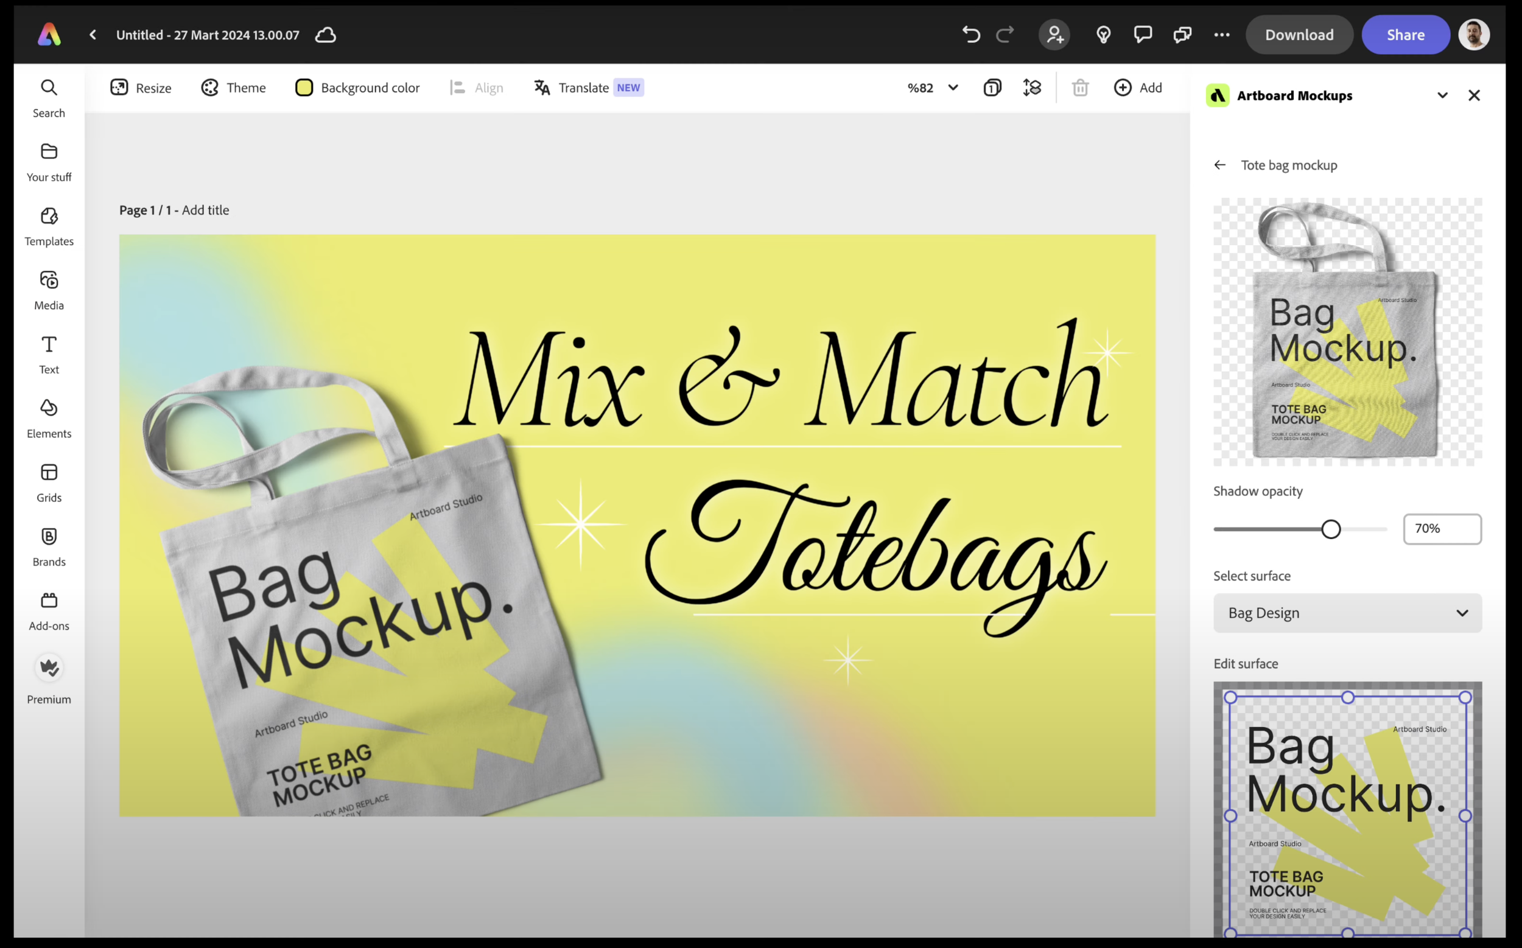Click the trash delete icon
This screenshot has width=1522, height=948.
[1079, 88]
